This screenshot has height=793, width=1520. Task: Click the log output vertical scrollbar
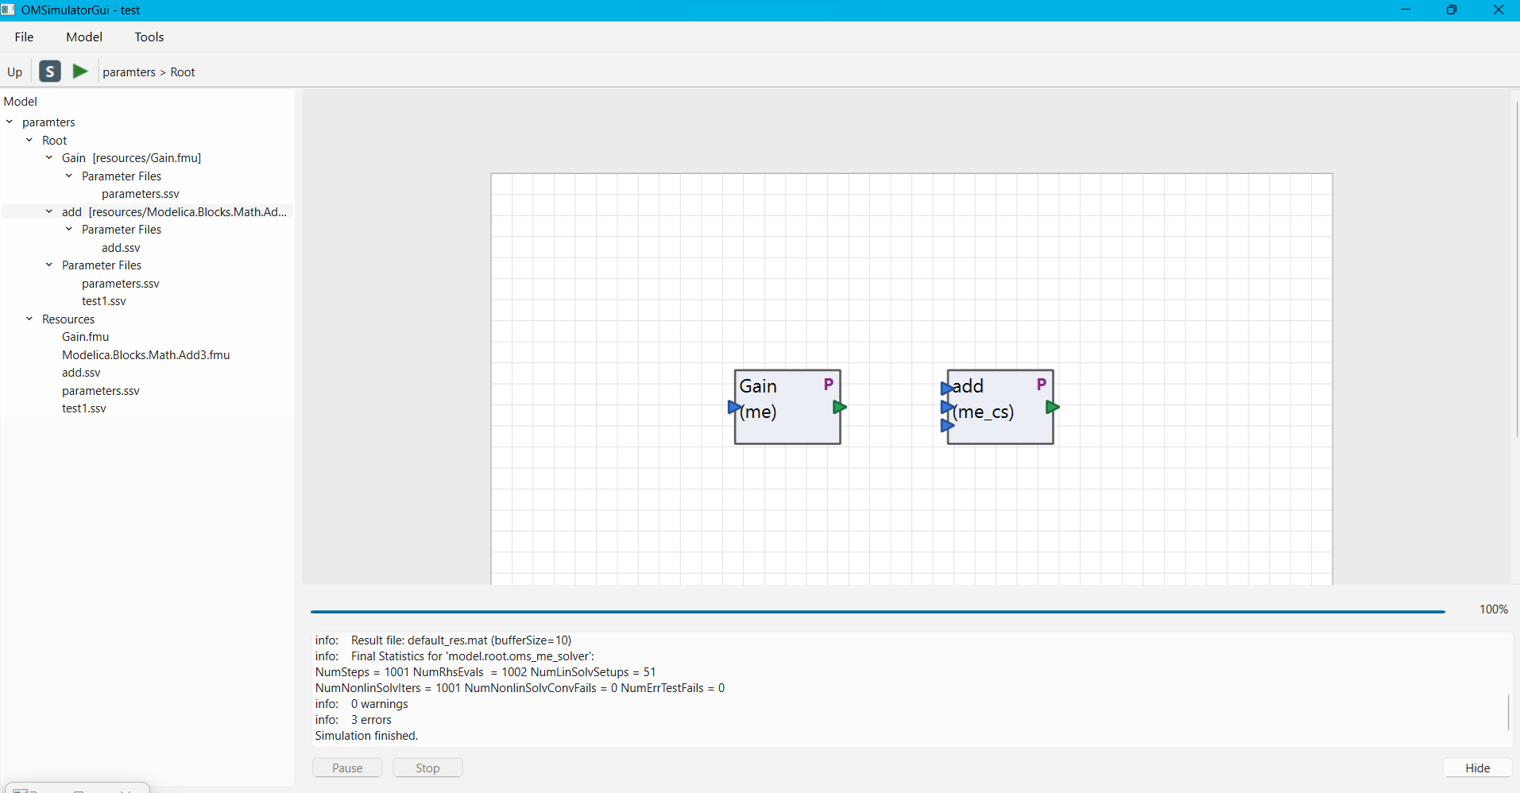click(1508, 712)
